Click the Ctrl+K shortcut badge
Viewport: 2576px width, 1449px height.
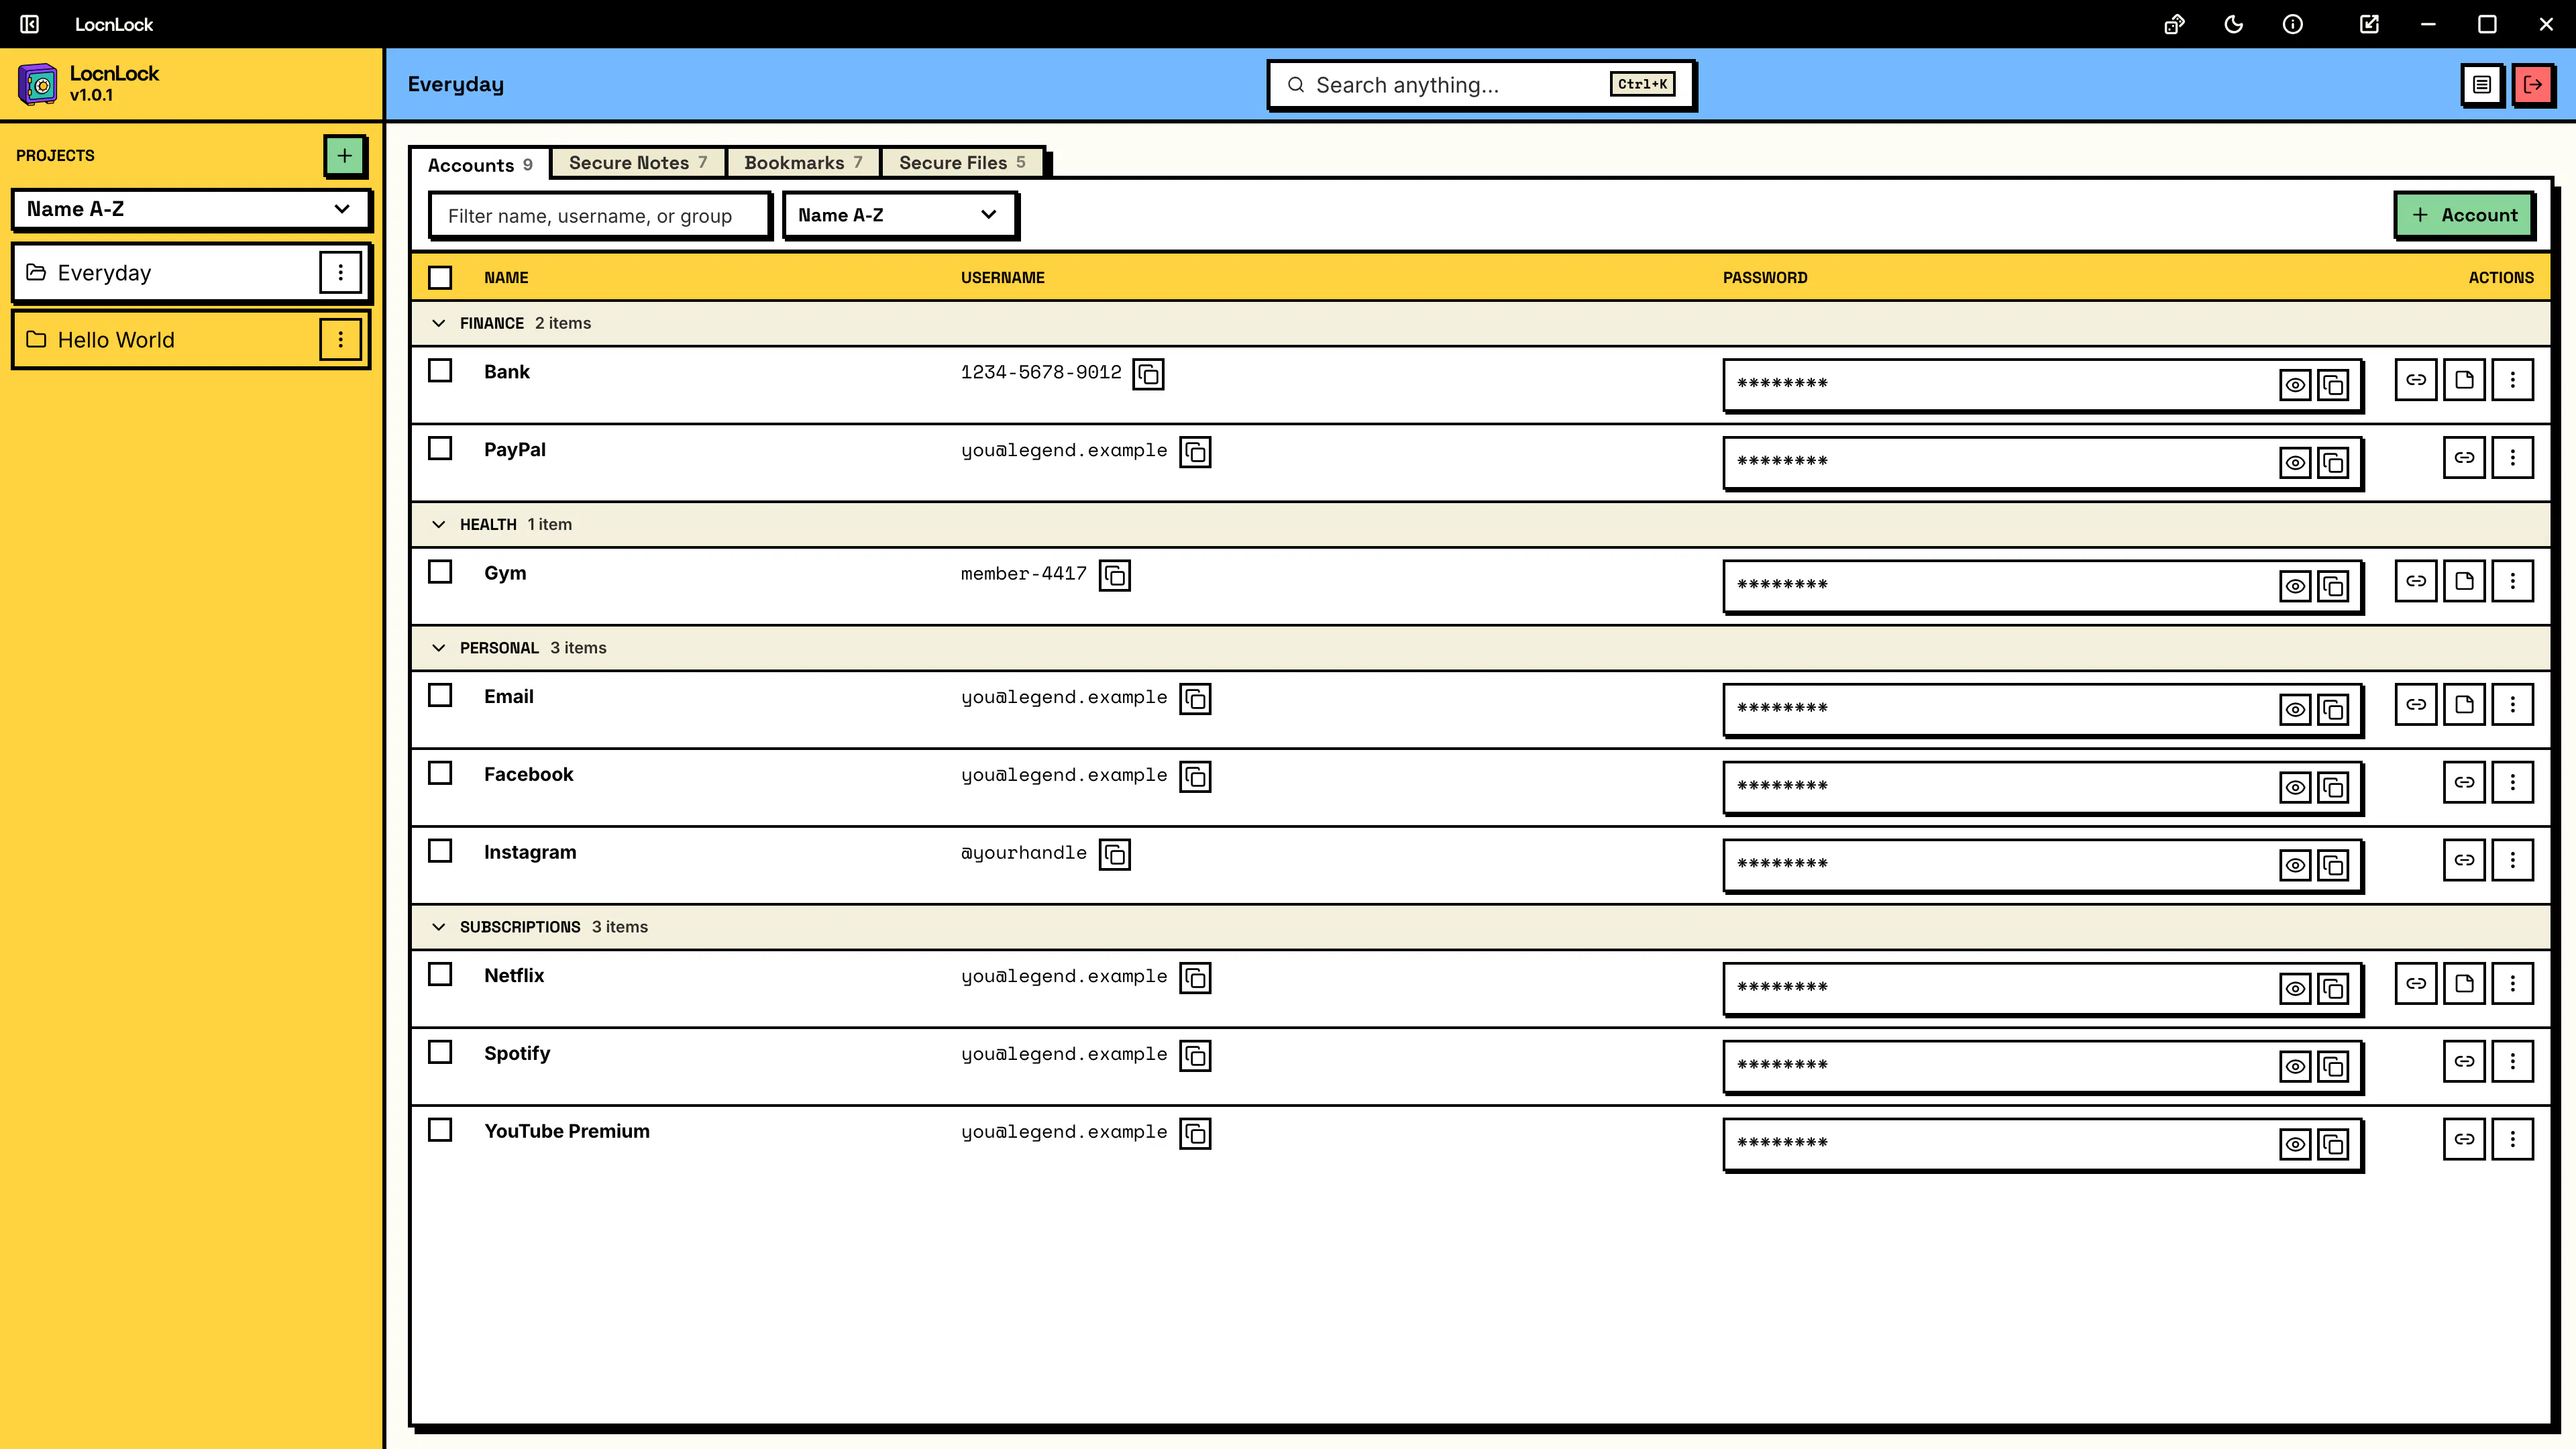[x=1642, y=84]
